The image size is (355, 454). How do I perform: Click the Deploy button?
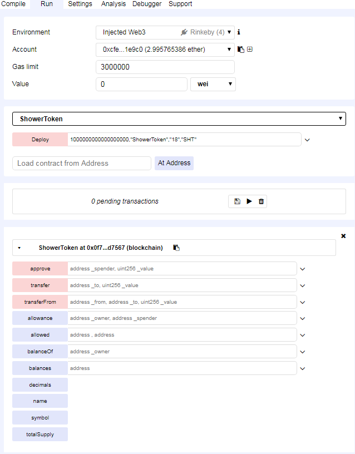click(x=40, y=140)
